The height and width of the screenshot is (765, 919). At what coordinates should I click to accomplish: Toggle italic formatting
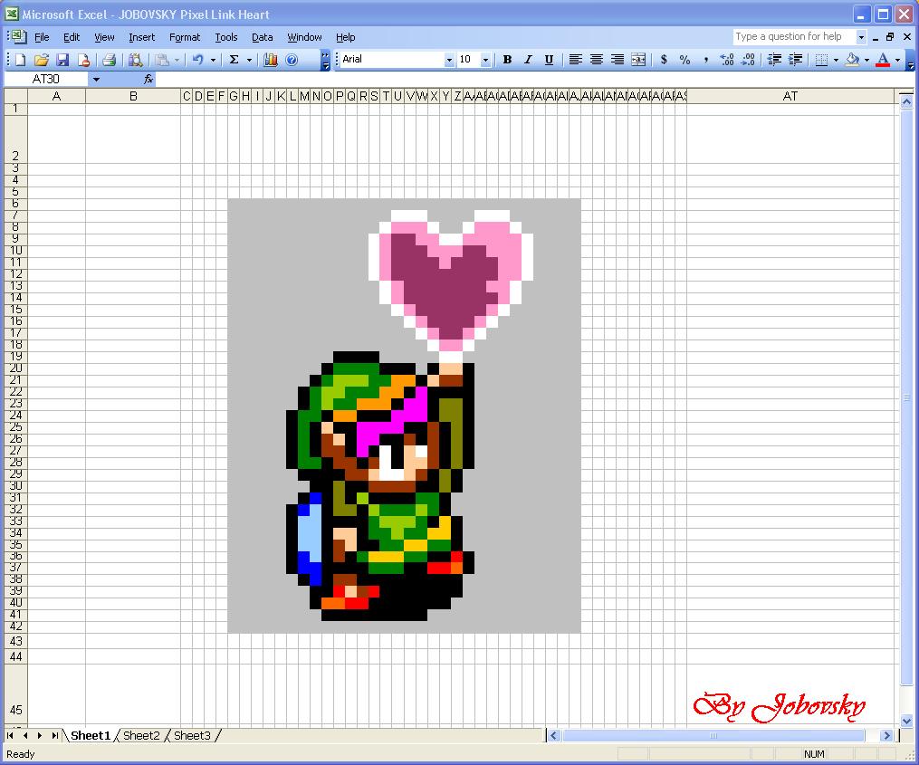pos(528,60)
